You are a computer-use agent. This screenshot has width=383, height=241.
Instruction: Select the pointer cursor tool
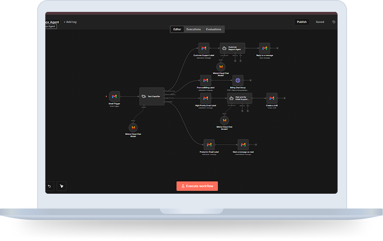tap(62, 186)
